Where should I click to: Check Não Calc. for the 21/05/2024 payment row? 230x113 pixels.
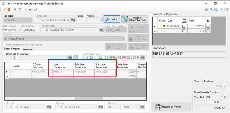(184, 26)
